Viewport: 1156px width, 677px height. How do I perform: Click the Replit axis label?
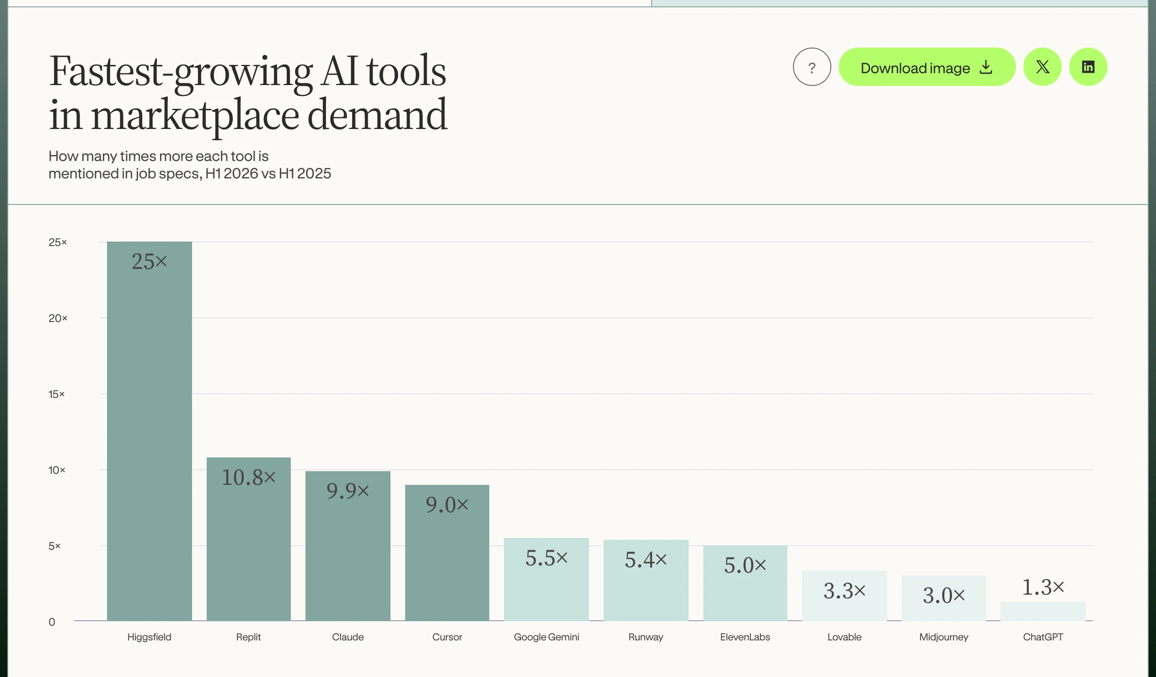tap(248, 637)
